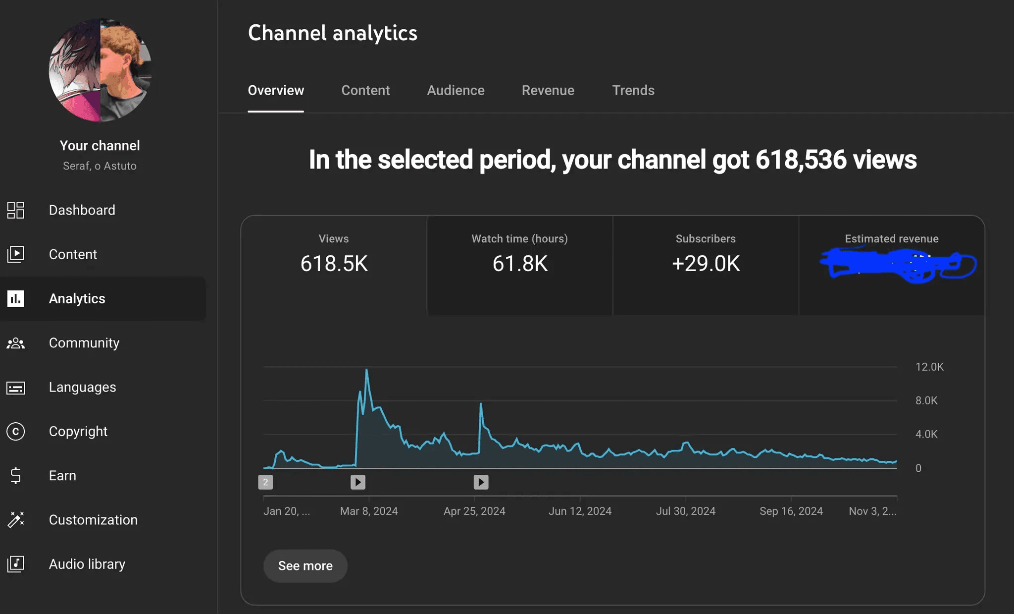Click the video marker near Apr 25, 2024
Screen dimensions: 1014x614
coord(481,482)
